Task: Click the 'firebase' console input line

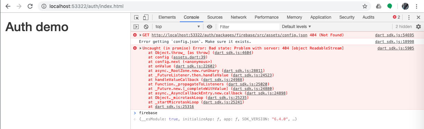Action: [x=148, y=113]
